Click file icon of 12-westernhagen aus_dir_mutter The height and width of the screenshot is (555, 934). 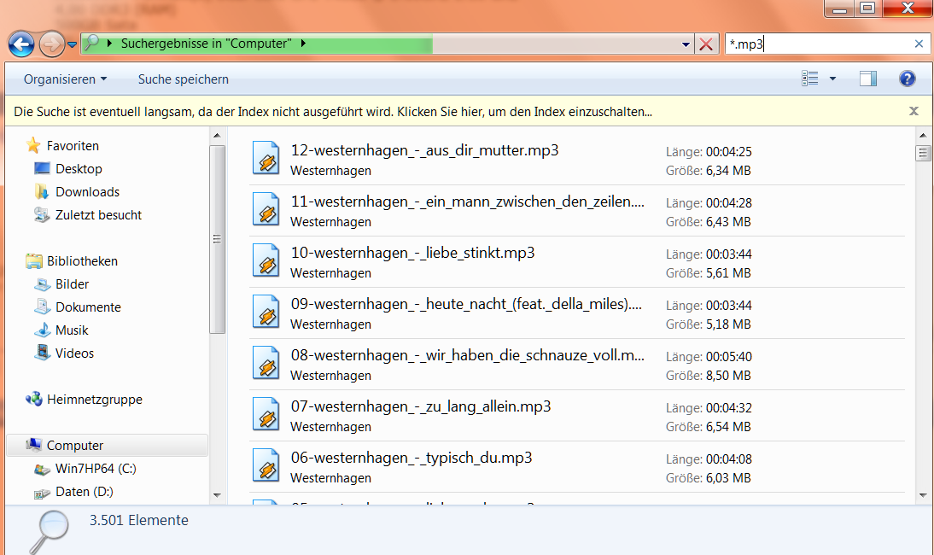pos(266,158)
